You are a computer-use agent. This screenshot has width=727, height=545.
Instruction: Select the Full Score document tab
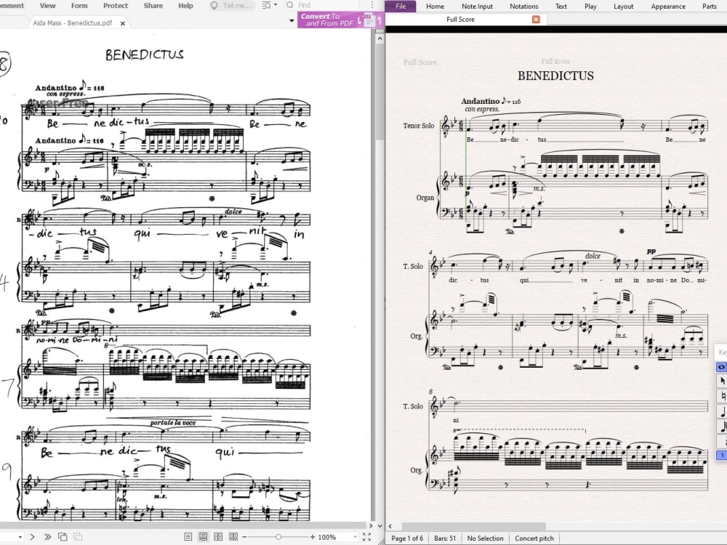click(460, 20)
